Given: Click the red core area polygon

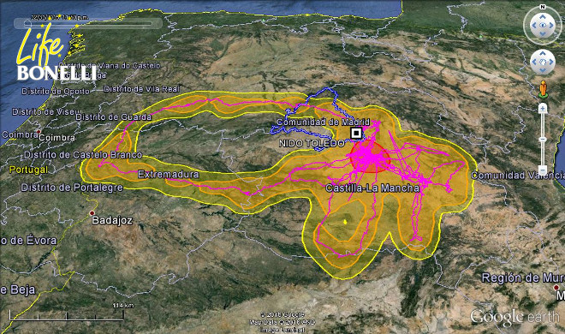Looking at the screenshot, I should [x=371, y=157].
